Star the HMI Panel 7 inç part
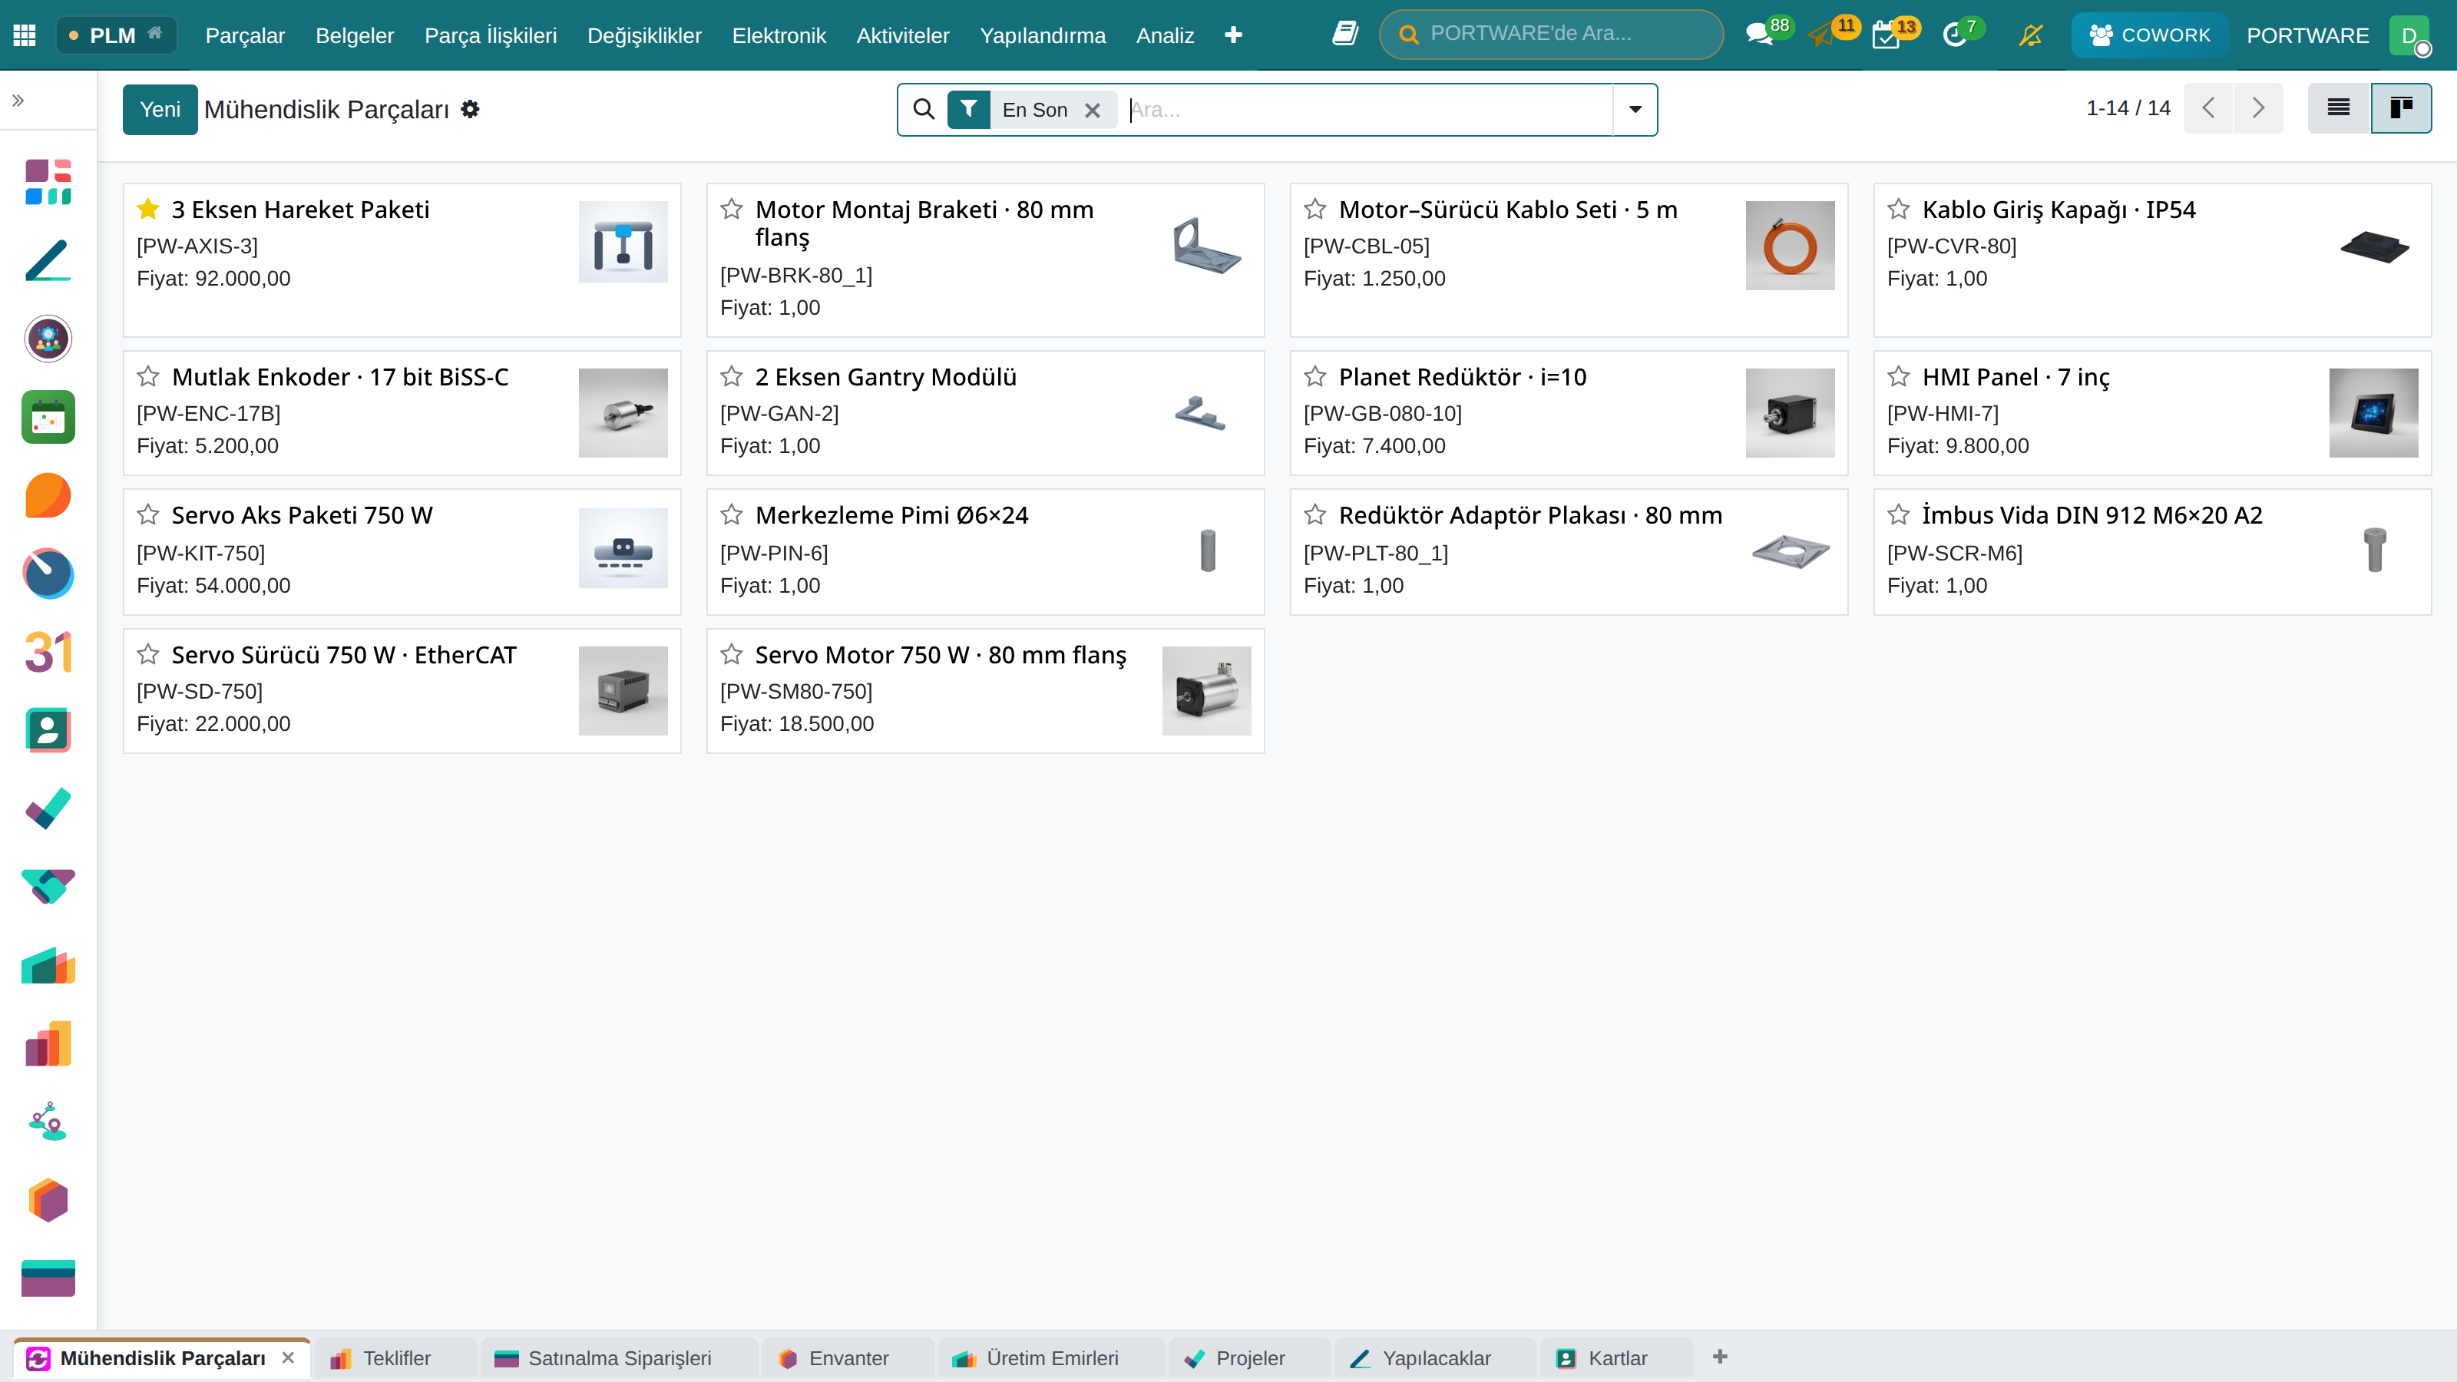The width and height of the screenshot is (2457, 1382). (1898, 377)
